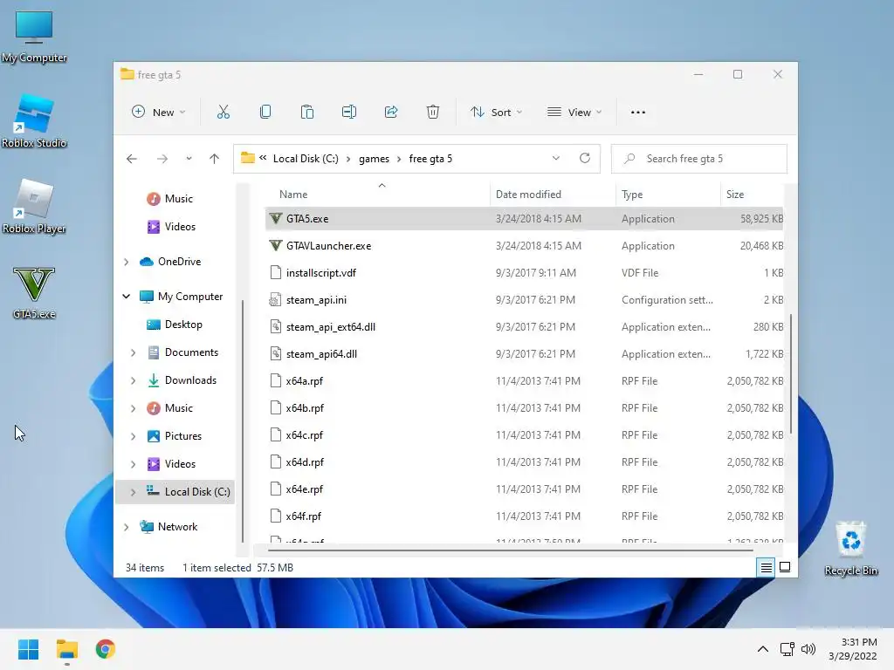This screenshot has height=670, width=894.
Task: Expand OneDrive in navigation pane
Action: (x=126, y=262)
